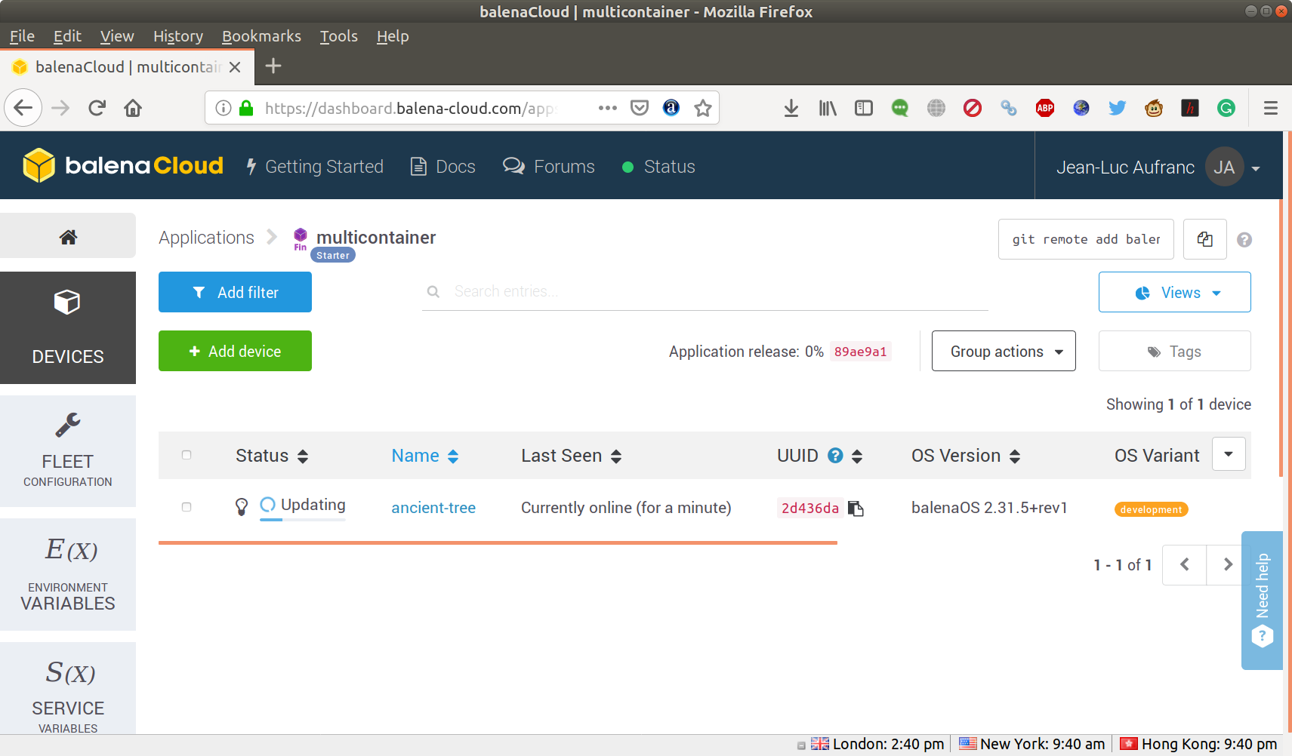This screenshot has width=1292, height=756.
Task: Reload the page in Firefox
Action: pos(97,108)
